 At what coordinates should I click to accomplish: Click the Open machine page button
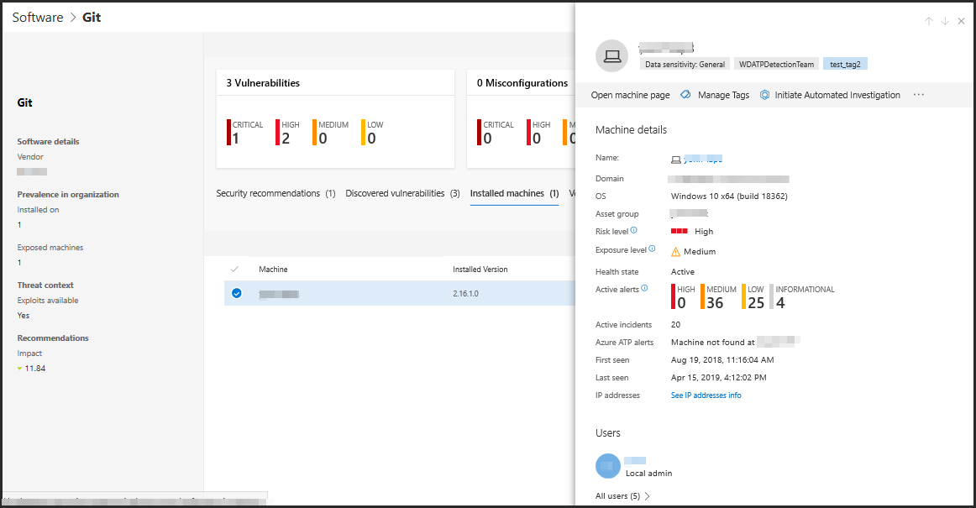630,95
